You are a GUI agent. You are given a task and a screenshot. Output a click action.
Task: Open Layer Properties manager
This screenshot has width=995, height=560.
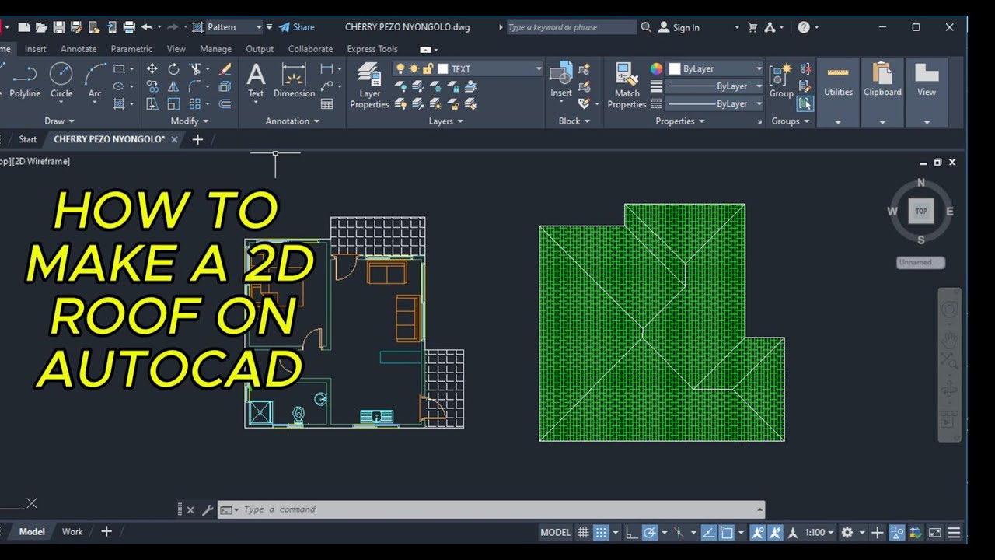click(369, 86)
